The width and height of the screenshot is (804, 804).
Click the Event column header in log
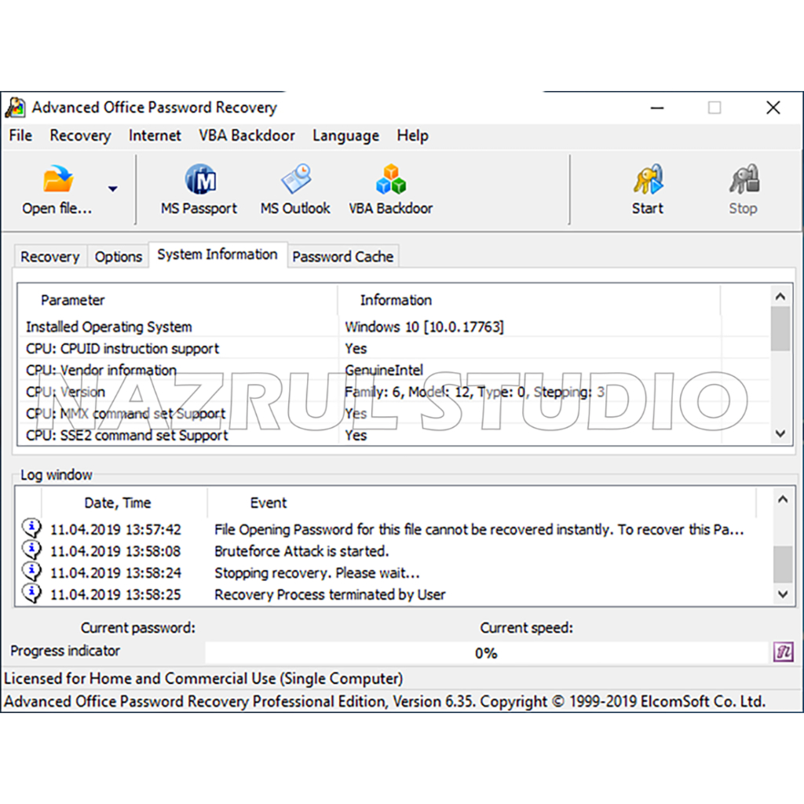(x=269, y=503)
